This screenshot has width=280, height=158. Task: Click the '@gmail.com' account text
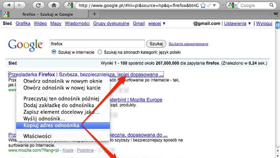pyautogui.click(x=207, y=24)
